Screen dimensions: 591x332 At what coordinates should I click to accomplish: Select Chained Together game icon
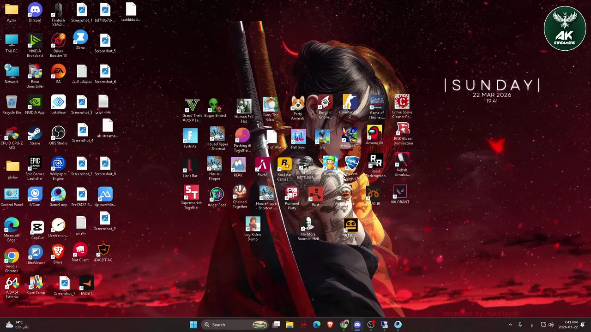tap(240, 197)
